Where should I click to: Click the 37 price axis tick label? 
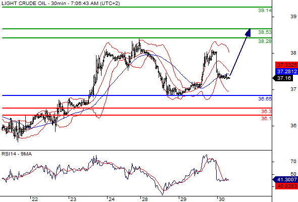tap(293, 89)
